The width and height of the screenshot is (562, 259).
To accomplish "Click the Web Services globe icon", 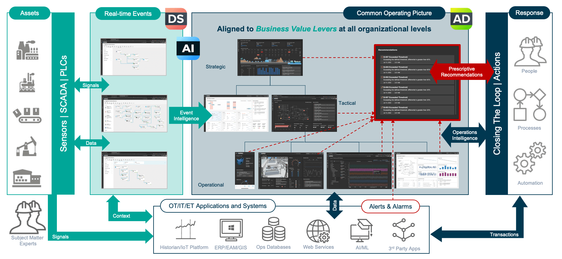I will coord(318,231).
